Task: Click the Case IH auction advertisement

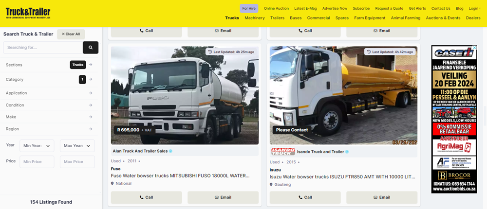Action: pyautogui.click(x=454, y=120)
